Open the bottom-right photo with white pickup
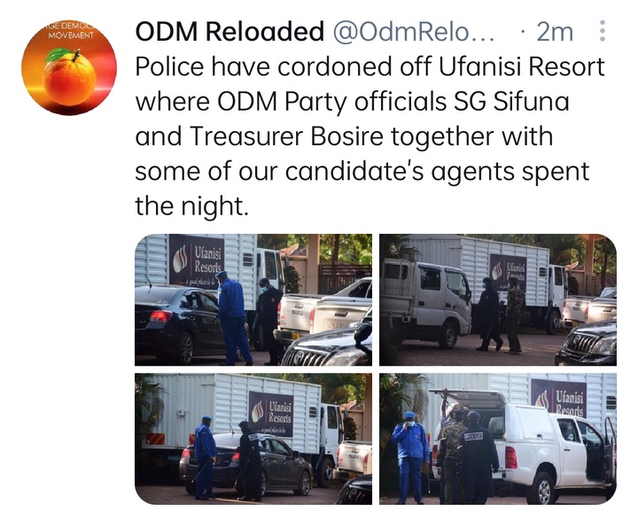Screen dimensions: 638x519 click(498, 439)
